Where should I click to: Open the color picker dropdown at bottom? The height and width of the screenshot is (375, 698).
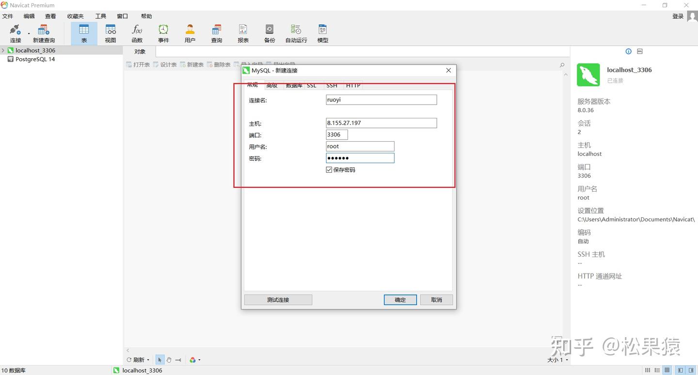coord(199,360)
